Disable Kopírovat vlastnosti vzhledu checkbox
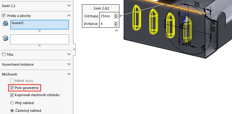 tap(12, 95)
